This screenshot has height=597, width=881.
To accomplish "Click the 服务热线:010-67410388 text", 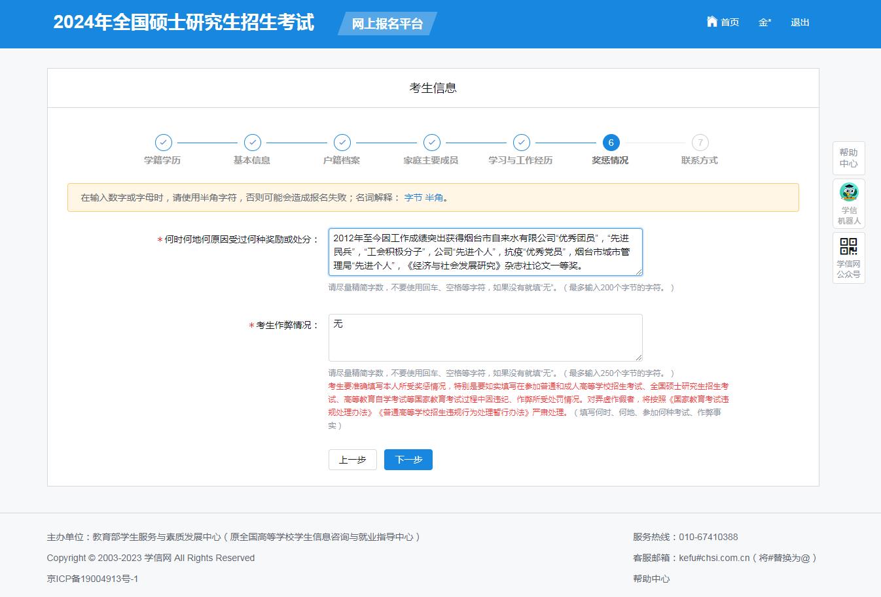I will pos(685,537).
